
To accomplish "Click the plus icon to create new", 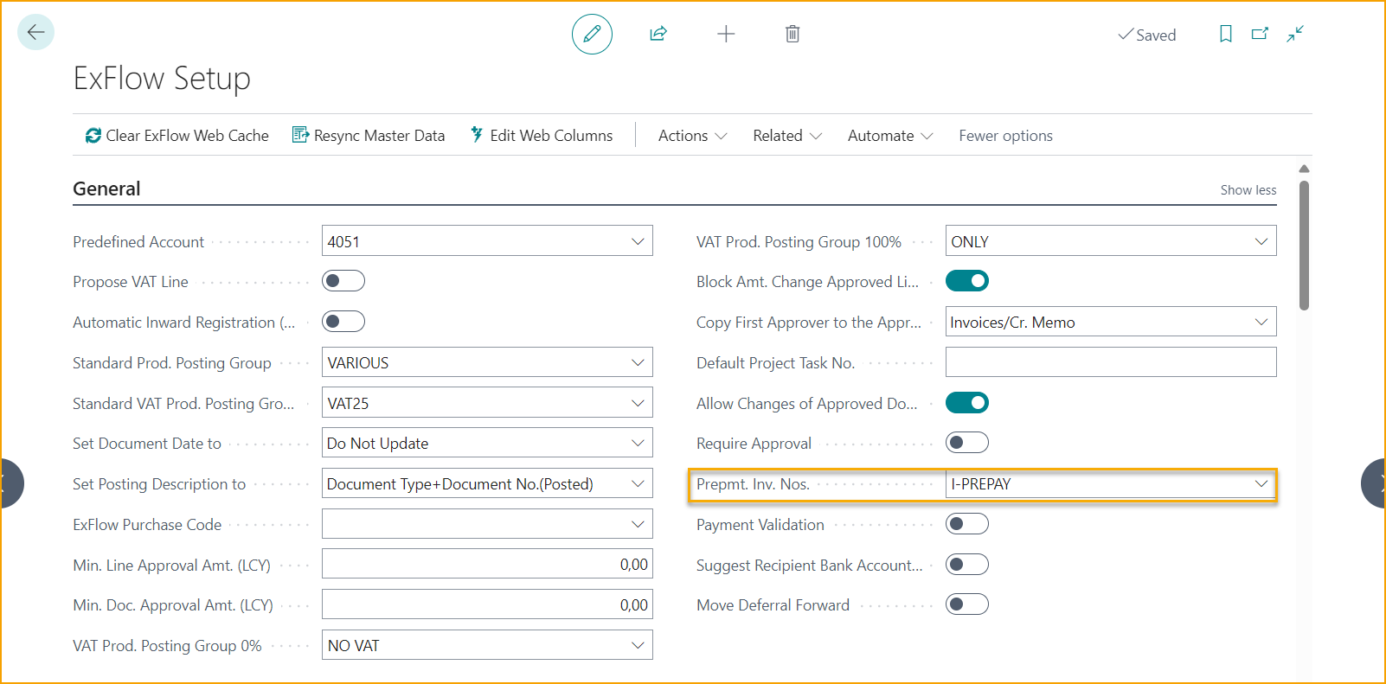I will tap(726, 34).
